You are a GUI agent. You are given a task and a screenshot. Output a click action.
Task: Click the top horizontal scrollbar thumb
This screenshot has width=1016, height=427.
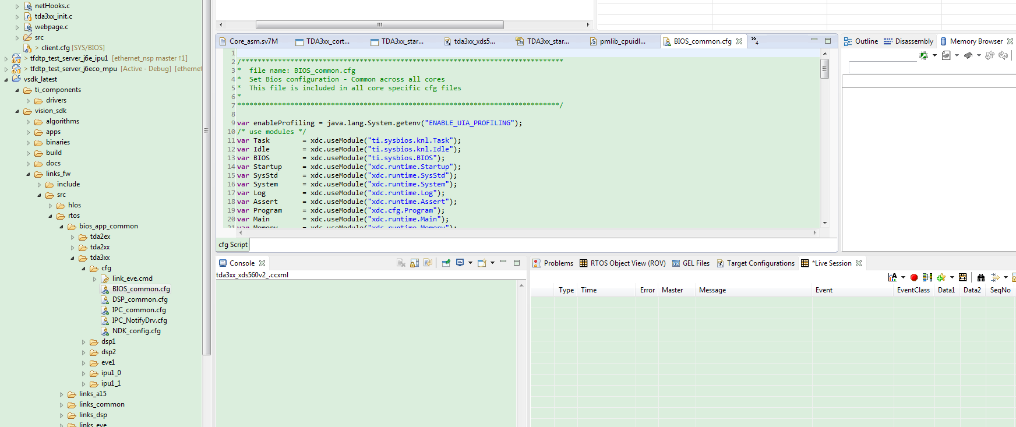380,24
